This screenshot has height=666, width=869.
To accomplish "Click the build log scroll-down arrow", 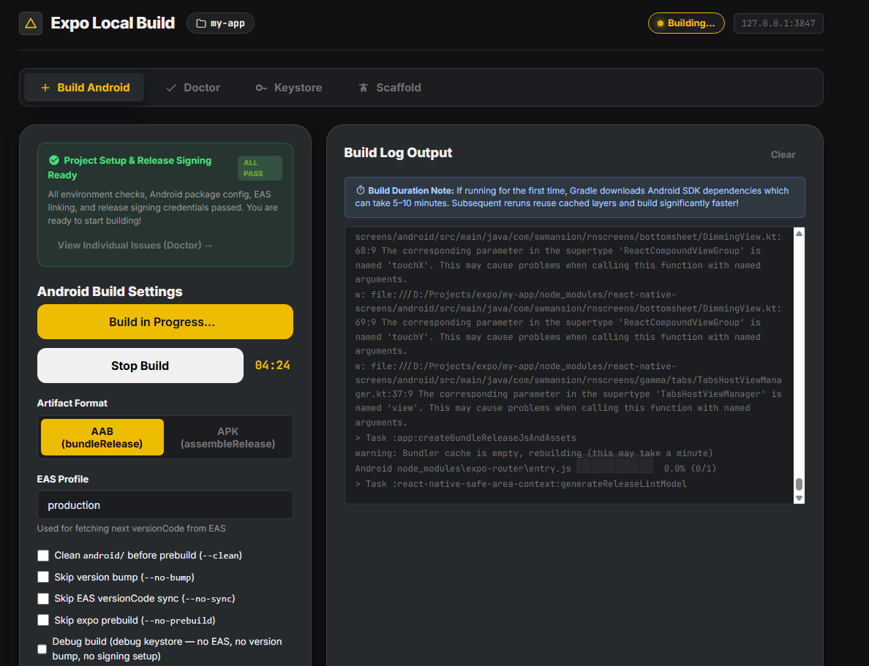I will pos(800,498).
